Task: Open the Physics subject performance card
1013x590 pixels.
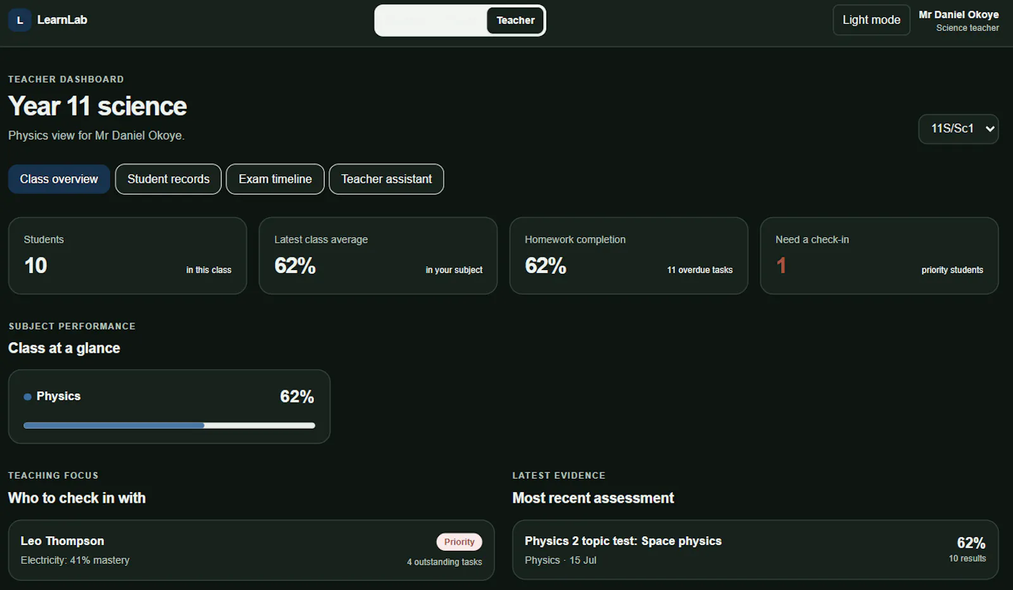Action: click(x=169, y=407)
